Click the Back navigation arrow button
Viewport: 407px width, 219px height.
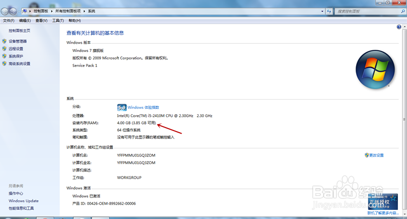click(x=5, y=11)
